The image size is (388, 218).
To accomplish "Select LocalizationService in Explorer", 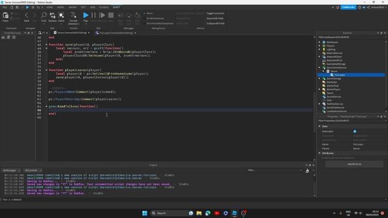I will pyautogui.click(x=336, y=111).
